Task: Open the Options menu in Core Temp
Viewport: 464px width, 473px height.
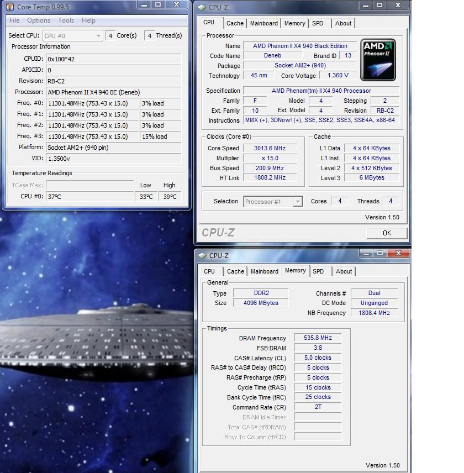Action: 39,20
